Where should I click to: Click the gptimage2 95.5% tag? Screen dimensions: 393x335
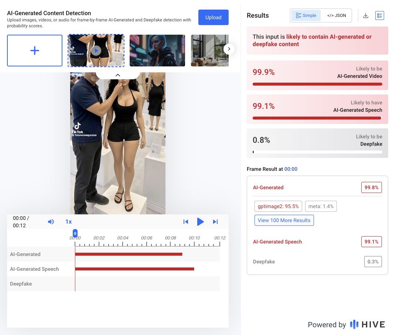click(278, 206)
